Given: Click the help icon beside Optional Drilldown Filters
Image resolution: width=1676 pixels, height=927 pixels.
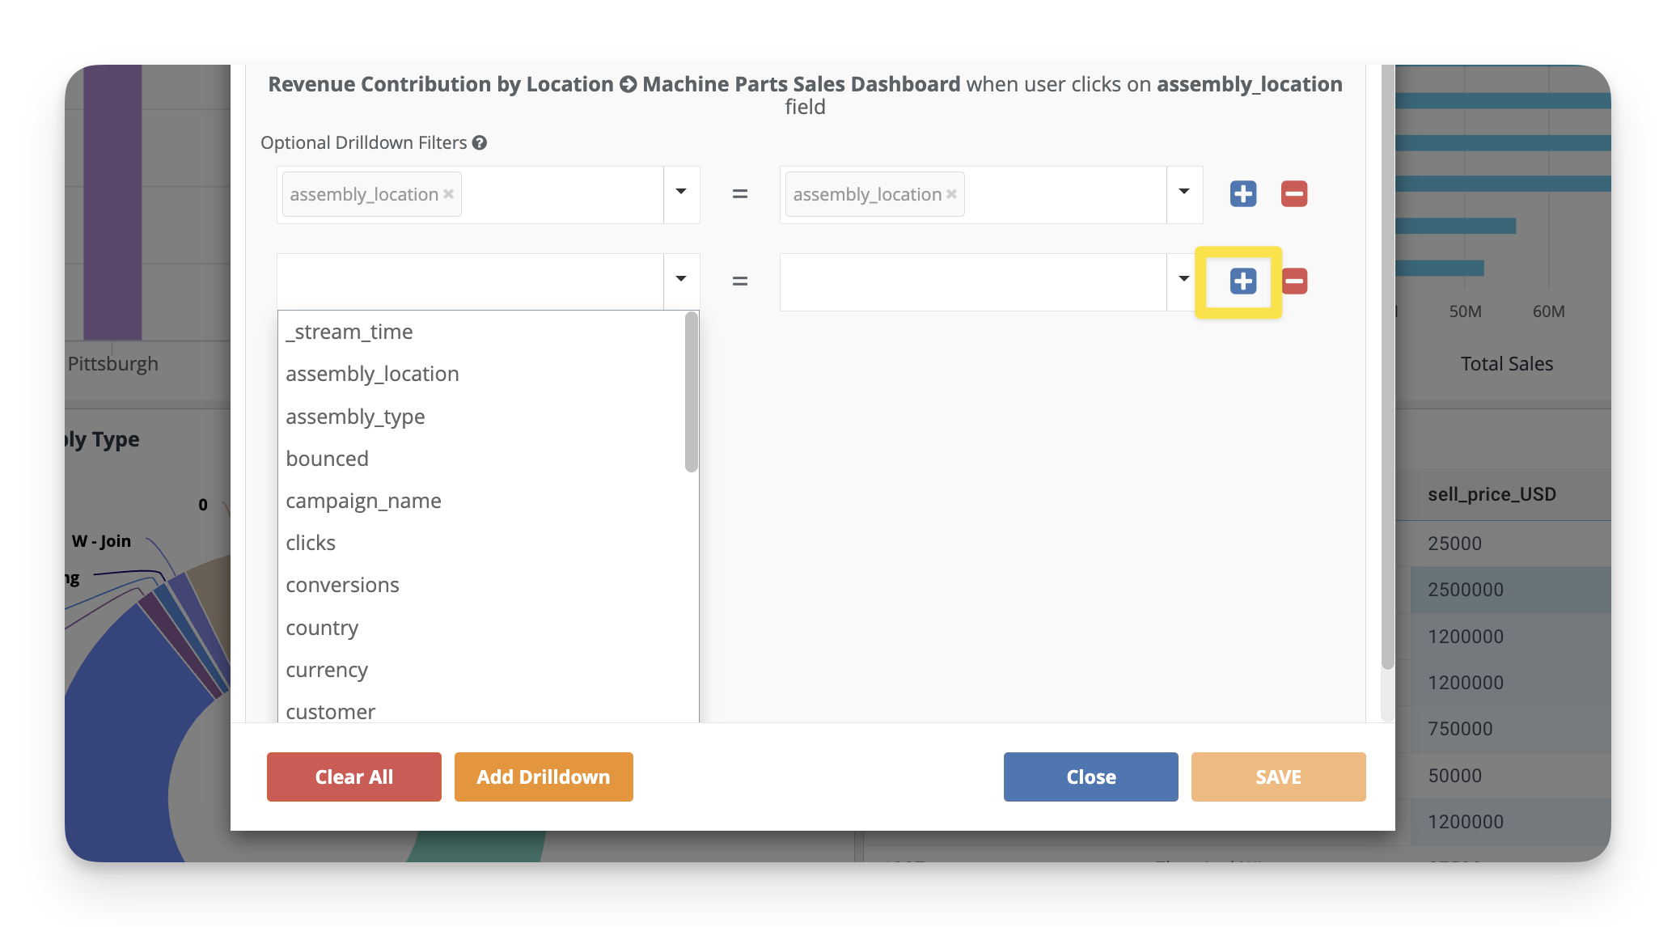Looking at the screenshot, I should point(480,143).
